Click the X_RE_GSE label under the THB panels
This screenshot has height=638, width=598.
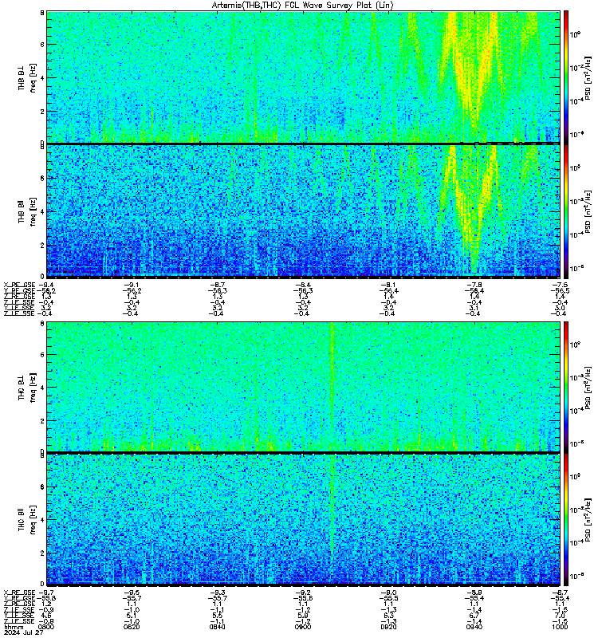click(19, 285)
